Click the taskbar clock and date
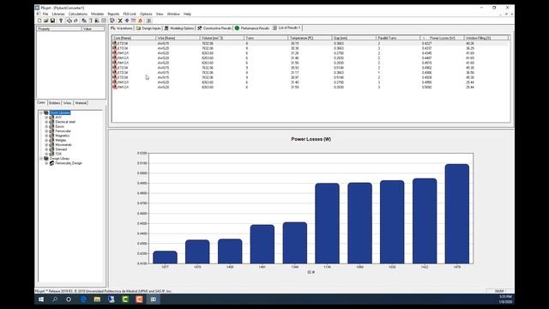549x309 pixels. (505, 300)
